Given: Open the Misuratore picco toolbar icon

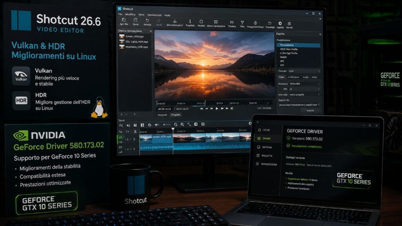Looking at the screenshot, I should [x=175, y=21].
